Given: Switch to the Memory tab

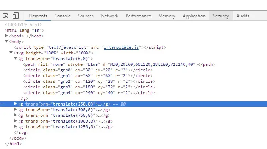Looking at the screenshot, I should pos(167,16).
